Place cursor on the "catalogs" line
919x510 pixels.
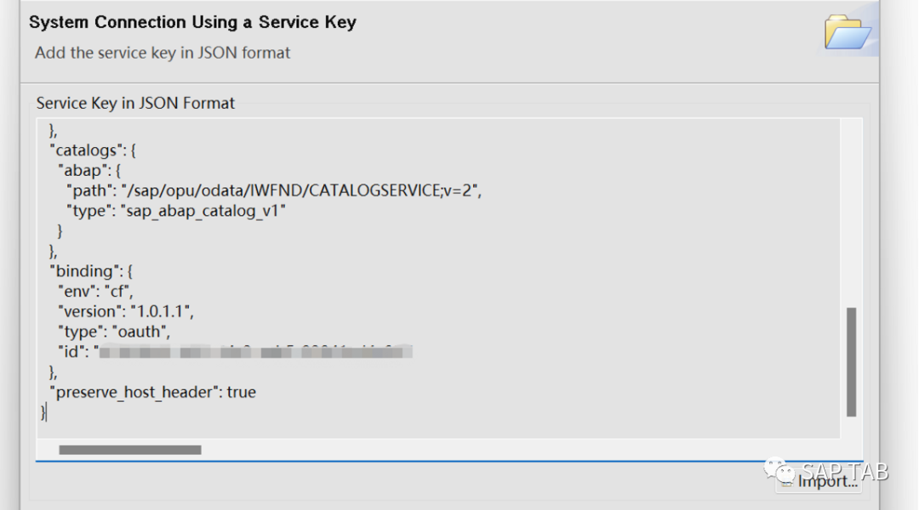click(x=93, y=150)
